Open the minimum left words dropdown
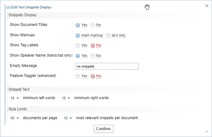This screenshot has height=137, width=212. point(15,98)
